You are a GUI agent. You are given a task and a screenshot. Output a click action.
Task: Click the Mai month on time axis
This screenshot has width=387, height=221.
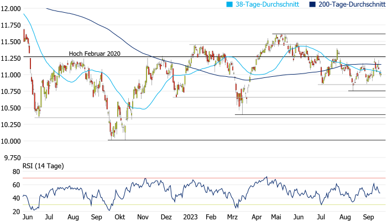pos(277,217)
